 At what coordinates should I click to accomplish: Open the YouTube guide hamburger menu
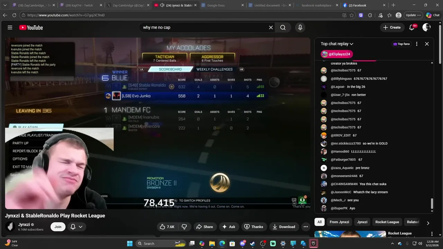(10, 28)
